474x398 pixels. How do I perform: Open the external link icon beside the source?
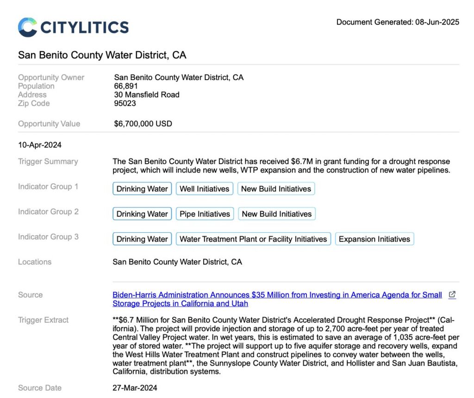(x=452, y=295)
